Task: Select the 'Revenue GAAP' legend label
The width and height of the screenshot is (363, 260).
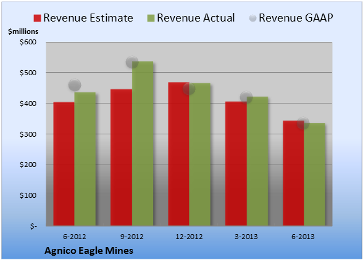Action: [296, 18]
